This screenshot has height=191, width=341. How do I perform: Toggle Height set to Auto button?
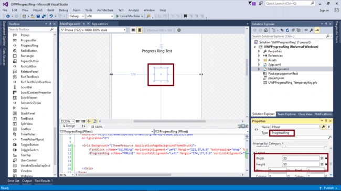322,164
